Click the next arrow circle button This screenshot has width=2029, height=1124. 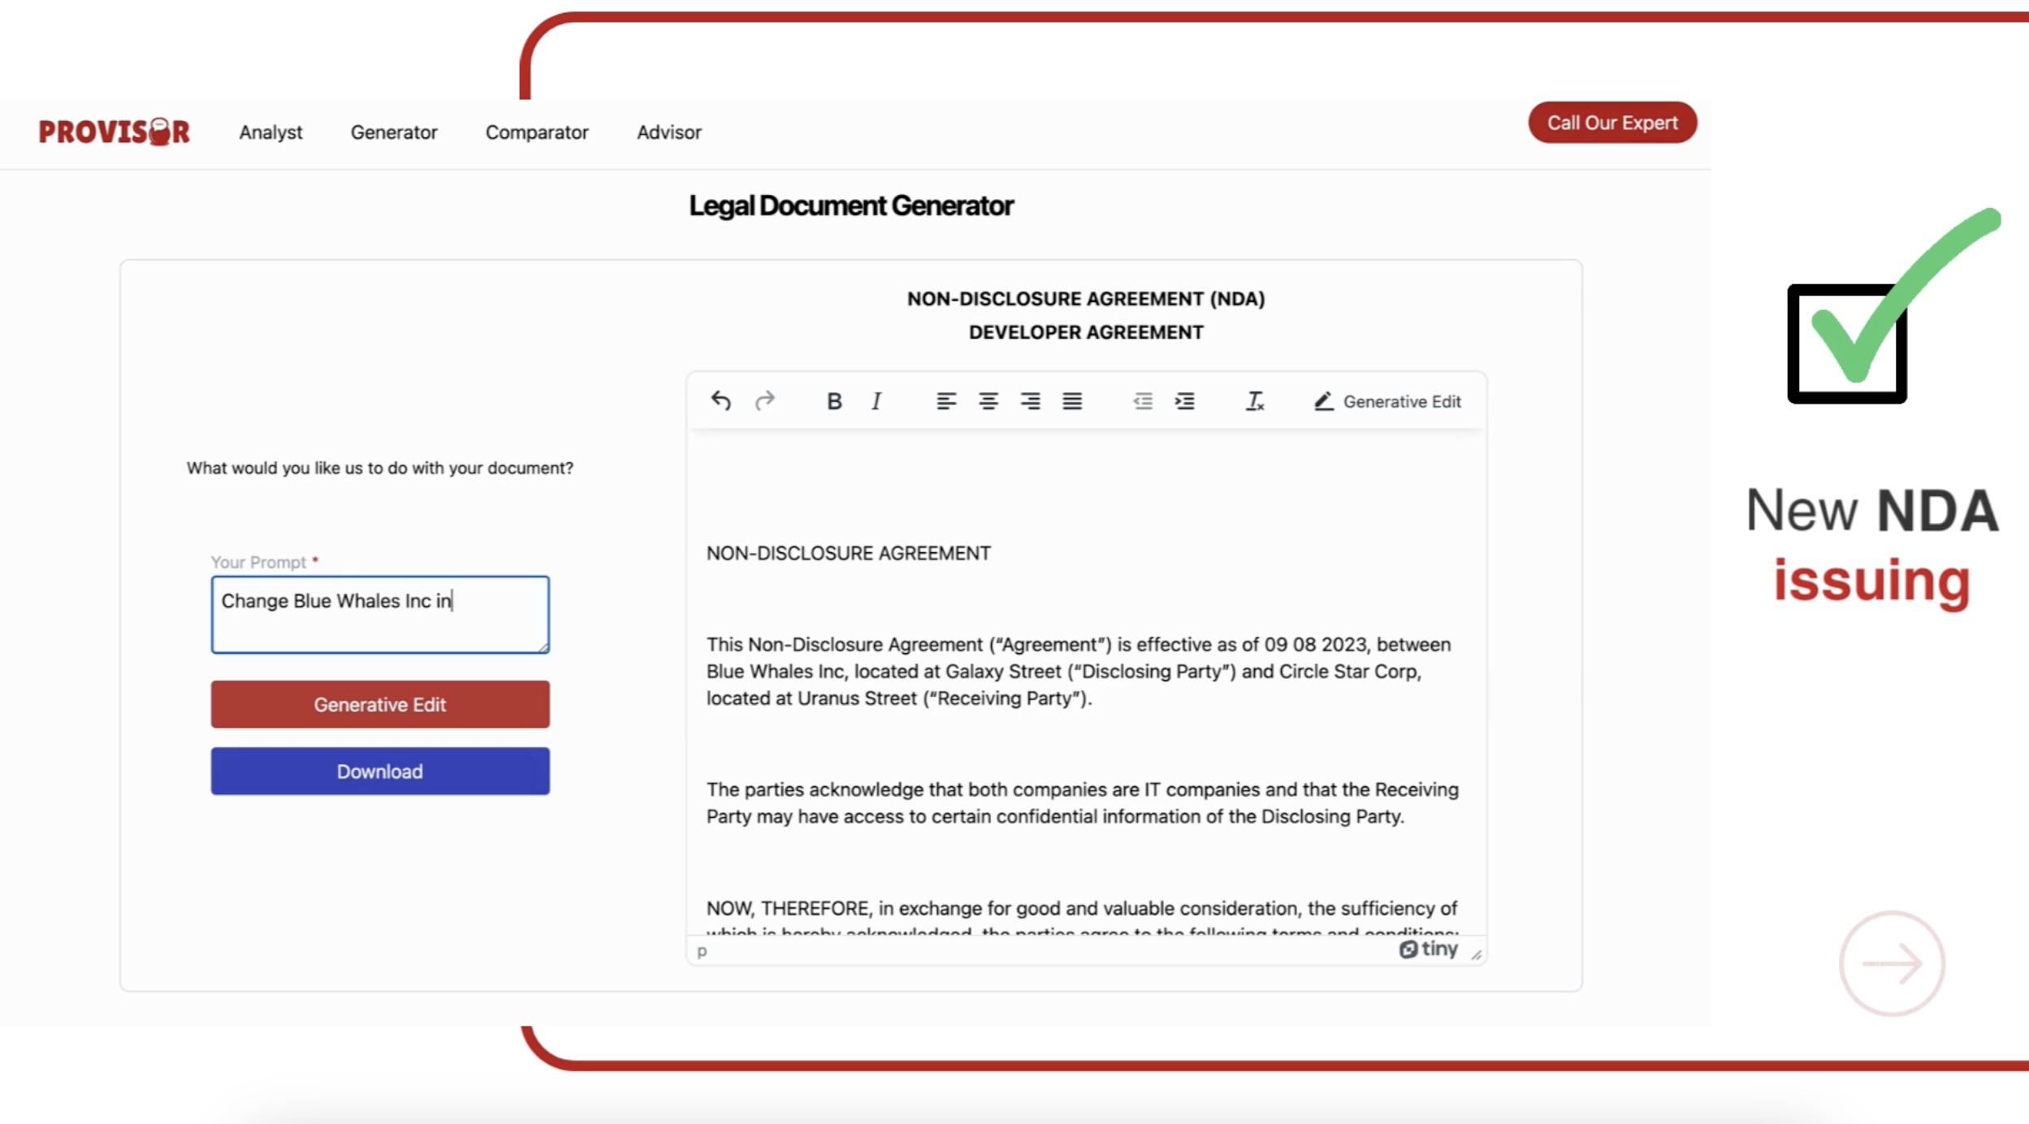[1891, 963]
